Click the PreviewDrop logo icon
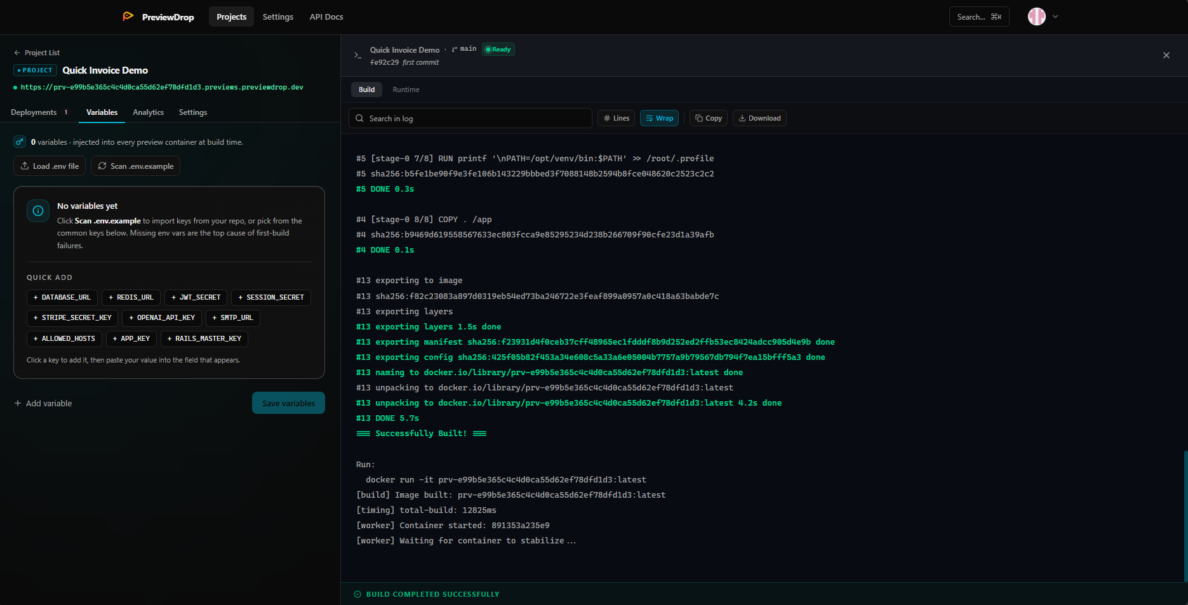The width and height of the screenshot is (1188, 605). tap(128, 17)
